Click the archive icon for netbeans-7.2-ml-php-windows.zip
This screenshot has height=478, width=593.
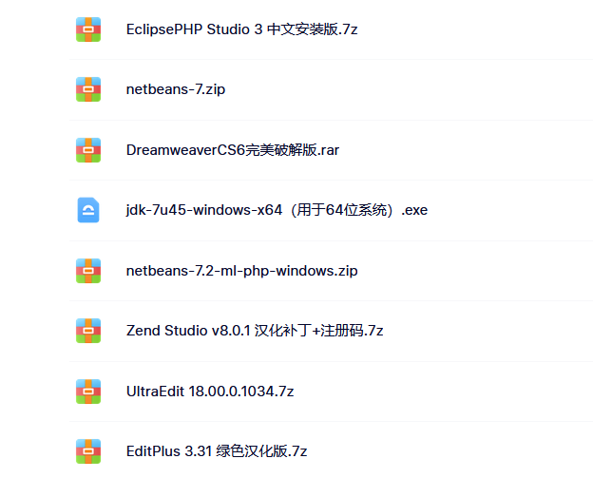[88, 271]
